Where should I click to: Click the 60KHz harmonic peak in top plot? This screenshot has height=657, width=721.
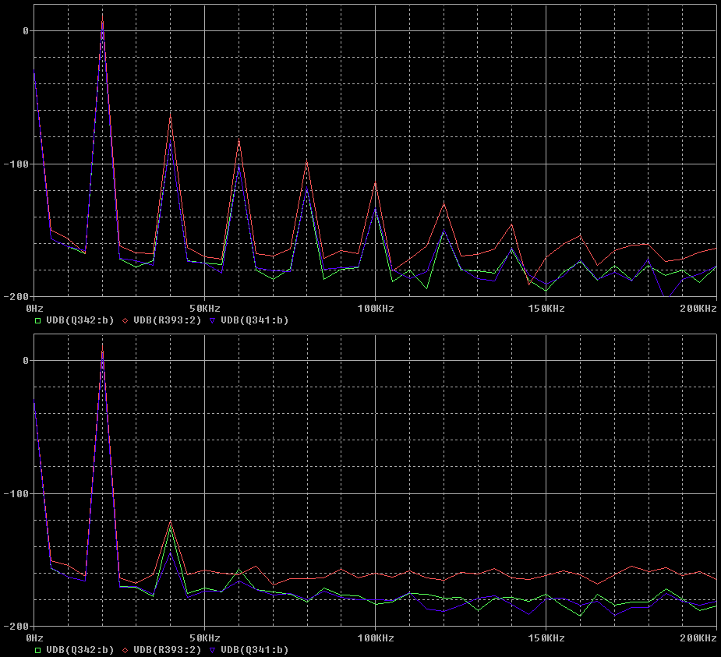point(239,140)
